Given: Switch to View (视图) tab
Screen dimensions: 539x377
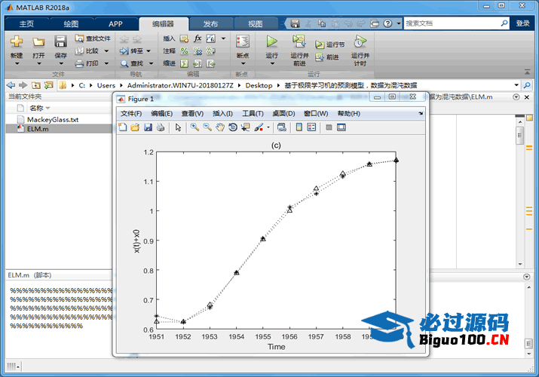Looking at the screenshot, I should (x=255, y=23).
